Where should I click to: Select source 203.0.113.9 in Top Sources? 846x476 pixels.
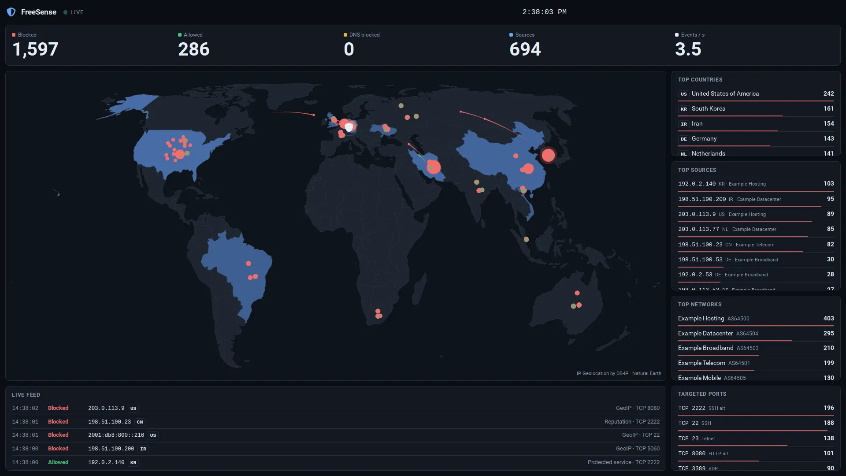[756, 214]
